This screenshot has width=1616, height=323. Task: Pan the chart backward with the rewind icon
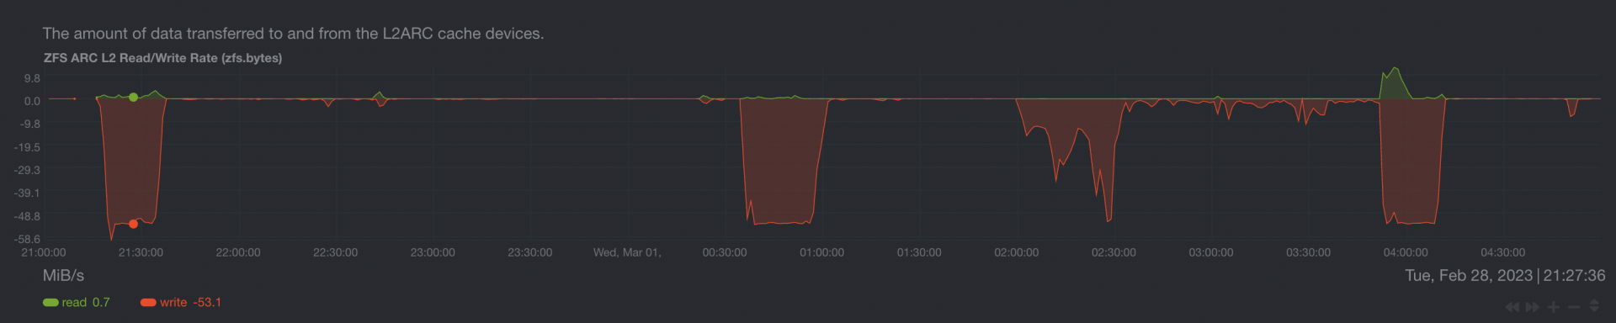click(x=1512, y=307)
